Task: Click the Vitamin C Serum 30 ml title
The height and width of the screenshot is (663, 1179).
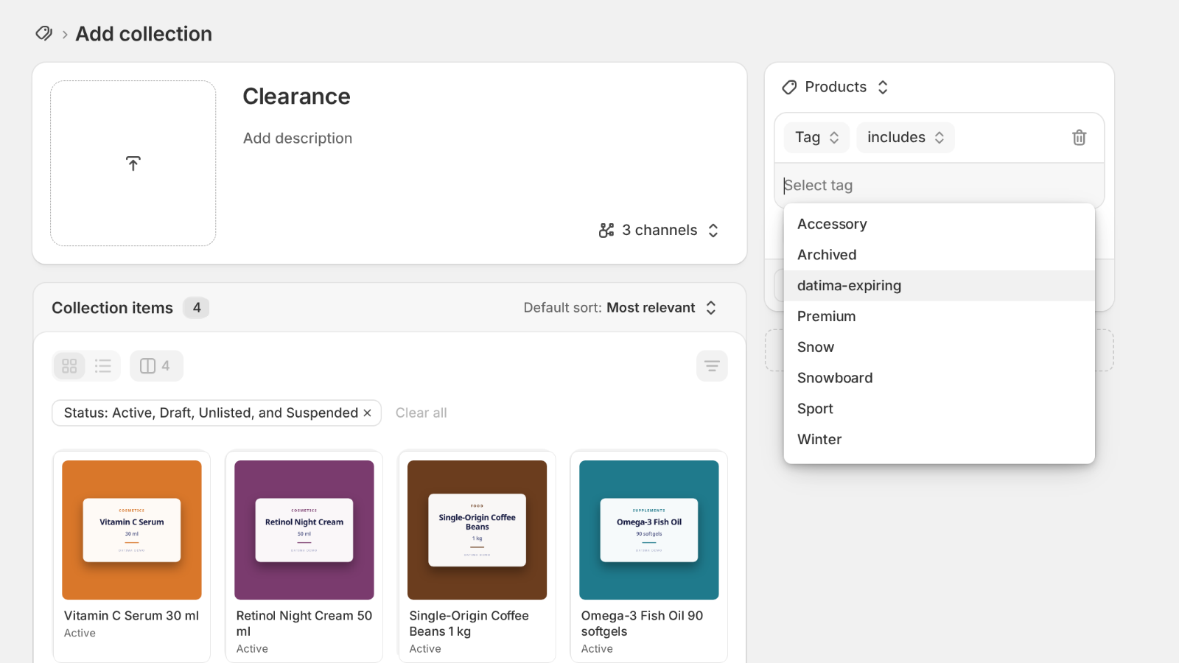Action: pos(131,616)
